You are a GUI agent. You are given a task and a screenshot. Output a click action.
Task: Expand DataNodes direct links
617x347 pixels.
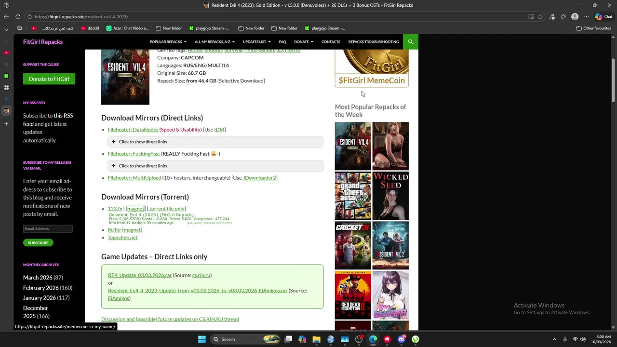tap(215, 142)
